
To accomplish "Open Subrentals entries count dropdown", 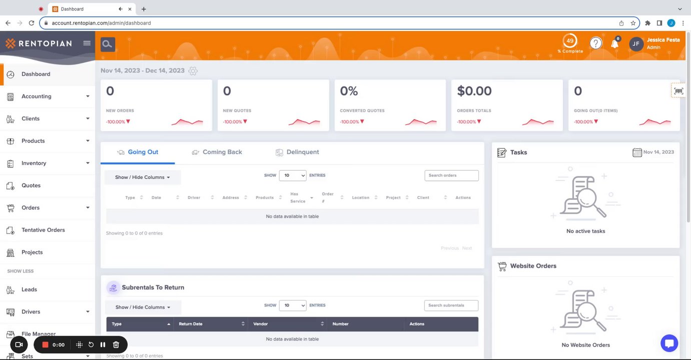I will point(293,305).
